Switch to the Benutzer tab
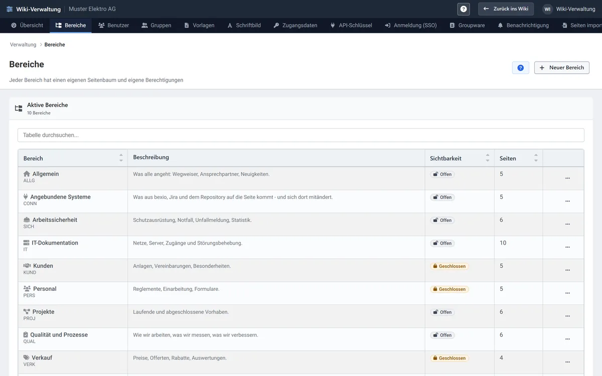This screenshot has width=602, height=376. click(113, 25)
